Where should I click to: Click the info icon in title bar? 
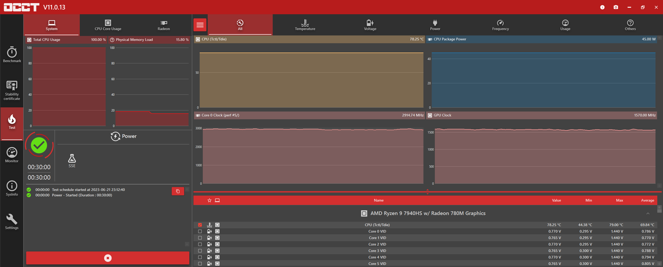click(x=602, y=7)
